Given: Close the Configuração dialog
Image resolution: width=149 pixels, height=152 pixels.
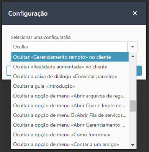Looking at the screenshot, I should [135, 13].
